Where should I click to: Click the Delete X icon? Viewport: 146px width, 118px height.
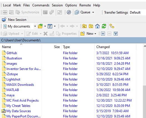[x=46, y=34]
